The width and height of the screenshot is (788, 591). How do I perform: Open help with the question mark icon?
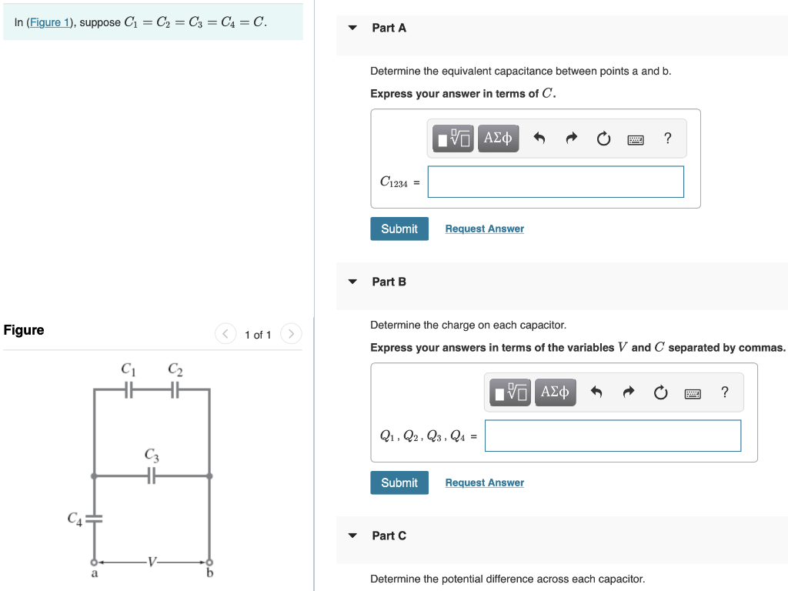tap(667, 138)
